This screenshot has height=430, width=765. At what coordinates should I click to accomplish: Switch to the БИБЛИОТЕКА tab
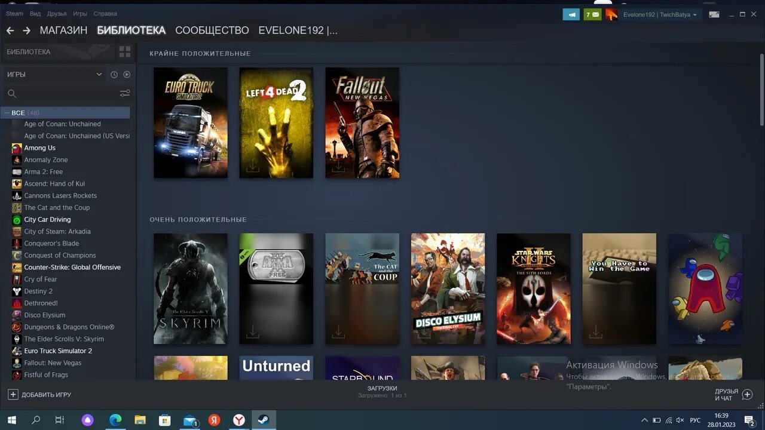pyautogui.click(x=131, y=30)
